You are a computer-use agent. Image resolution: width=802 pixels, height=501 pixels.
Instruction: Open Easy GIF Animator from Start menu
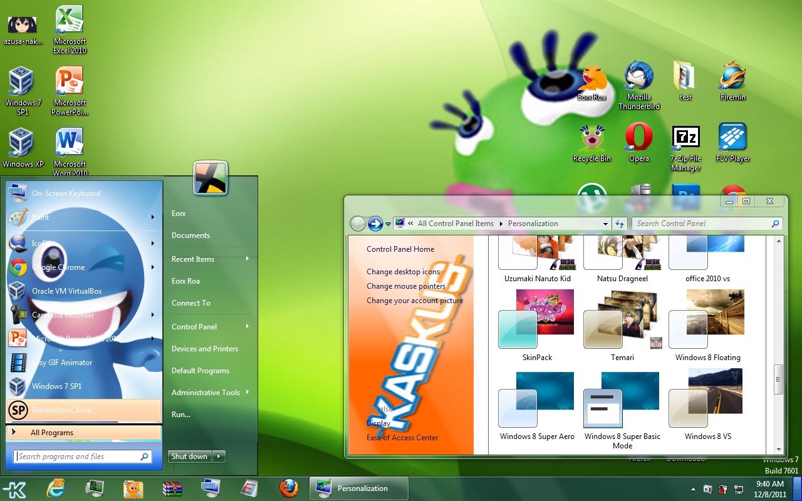tap(84, 363)
